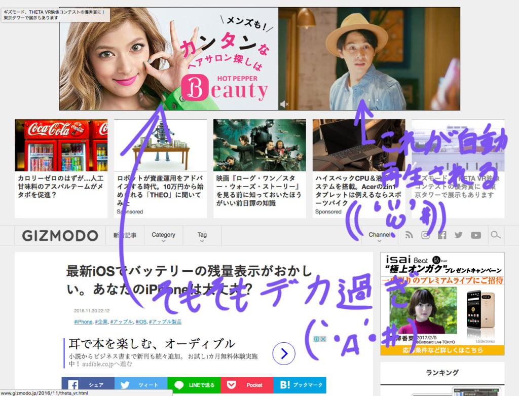Open Gizmodo's Instagram icon
This screenshot has height=396, width=519.
tap(425, 235)
